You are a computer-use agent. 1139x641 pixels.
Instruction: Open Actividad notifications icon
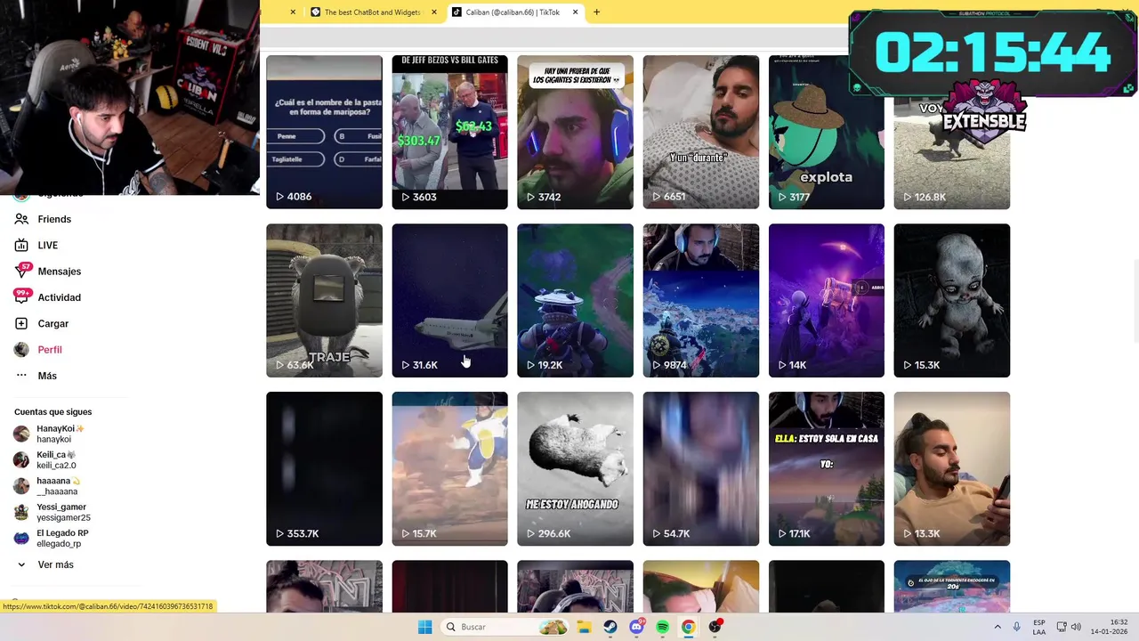[21, 296]
